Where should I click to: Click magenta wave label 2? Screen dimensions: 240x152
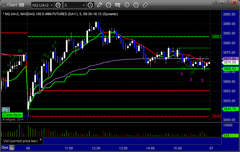(x=191, y=79)
